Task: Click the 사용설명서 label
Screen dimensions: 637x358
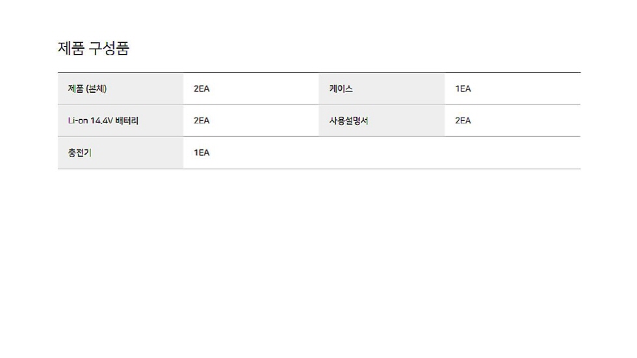Action: pos(348,121)
